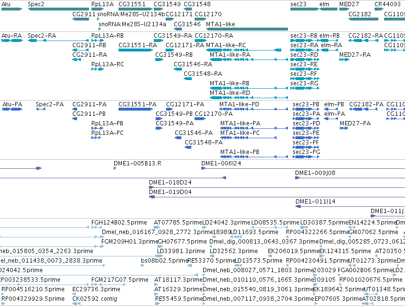Select the LD33981.3prime EST label
405x306 pixels.
click(x=181, y=251)
